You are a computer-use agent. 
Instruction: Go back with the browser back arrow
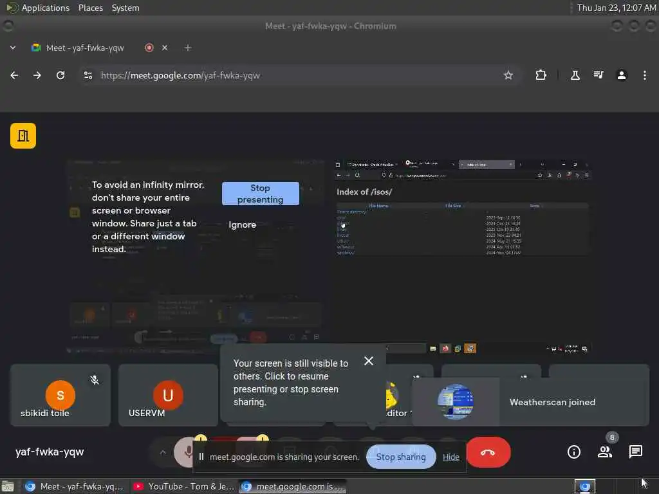[14, 75]
